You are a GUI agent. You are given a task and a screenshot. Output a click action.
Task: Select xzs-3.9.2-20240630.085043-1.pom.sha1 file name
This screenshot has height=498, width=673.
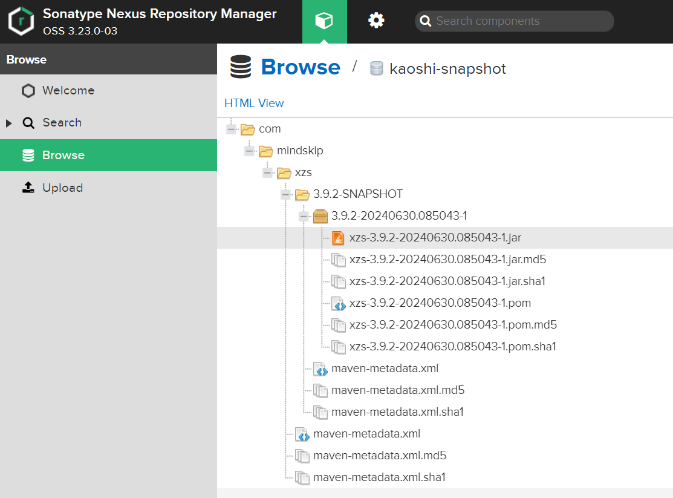[x=452, y=347]
